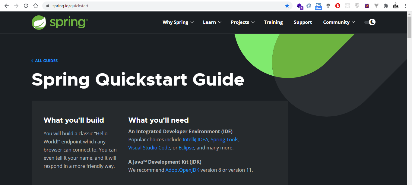
Task: Open the red stop-hand ad blocker extension
Action: click(338, 6)
